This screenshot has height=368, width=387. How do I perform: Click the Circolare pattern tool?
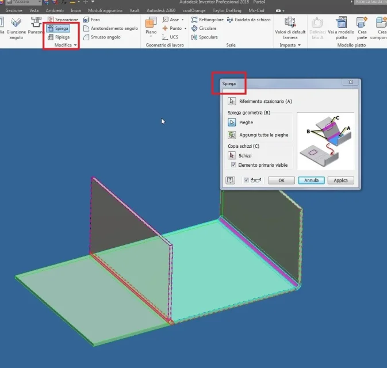tap(204, 28)
